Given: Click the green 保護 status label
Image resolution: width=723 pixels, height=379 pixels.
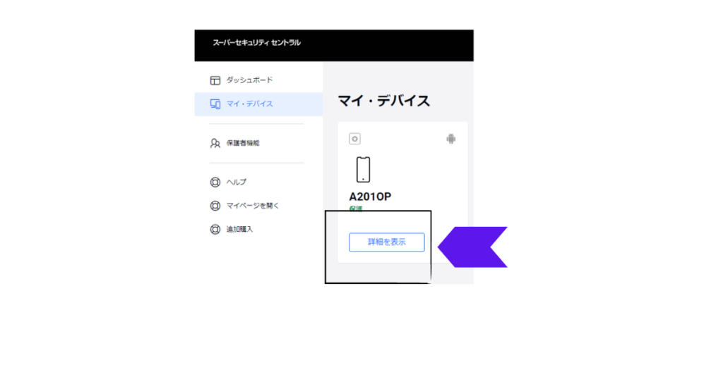Looking at the screenshot, I should tap(356, 209).
